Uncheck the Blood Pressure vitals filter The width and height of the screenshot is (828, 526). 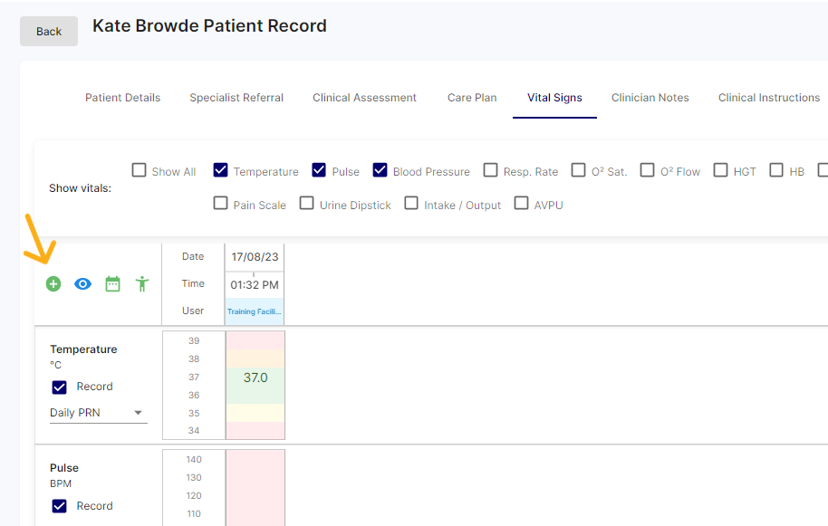pyautogui.click(x=380, y=170)
